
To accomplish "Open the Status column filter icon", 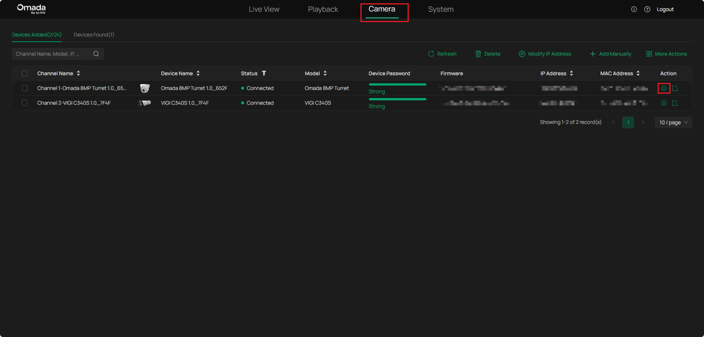I will tap(264, 73).
